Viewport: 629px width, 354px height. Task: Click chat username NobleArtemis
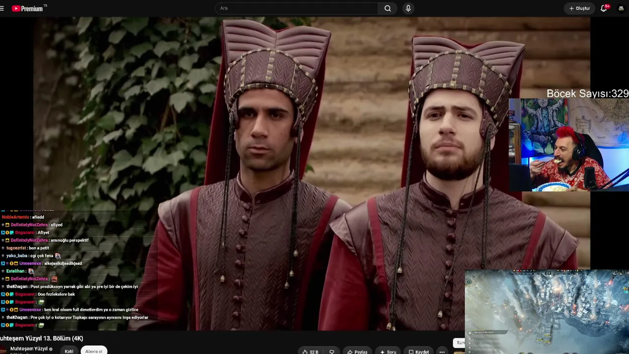coord(15,217)
